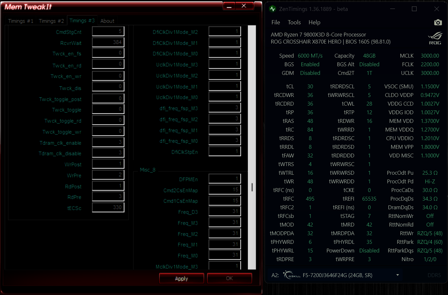Image resolution: width=448 pixels, height=295 pixels.
Task: Open the File menu in ZenTimings
Action: (x=276, y=22)
